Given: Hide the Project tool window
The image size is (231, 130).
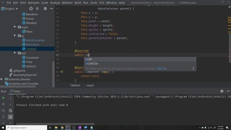Looking at the screenshot, I should point(51,9).
